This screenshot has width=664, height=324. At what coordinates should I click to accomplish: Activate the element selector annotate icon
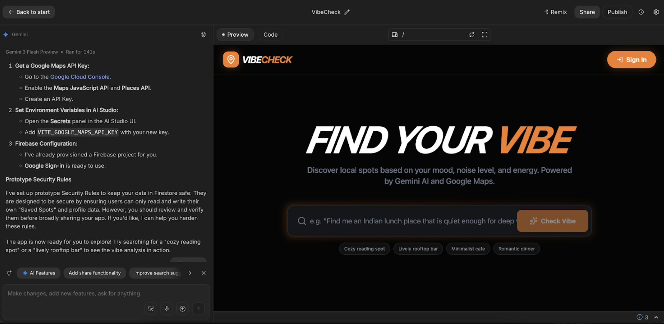pyautogui.click(x=151, y=309)
